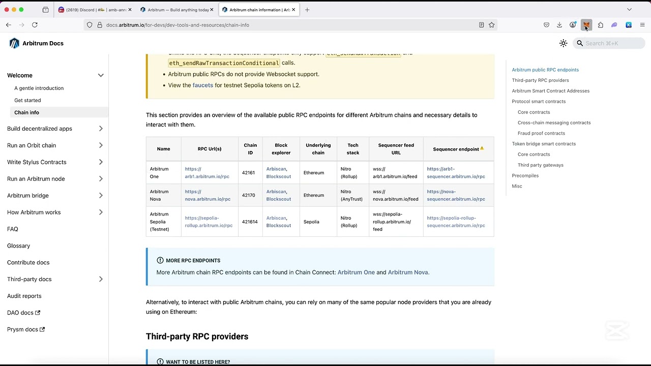Expand Third-party docs section
Image resolution: width=651 pixels, height=366 pixels.
[101, 279]
